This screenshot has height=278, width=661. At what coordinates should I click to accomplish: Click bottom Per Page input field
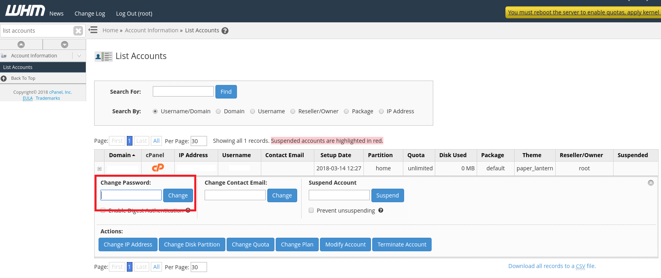(199, 267)
